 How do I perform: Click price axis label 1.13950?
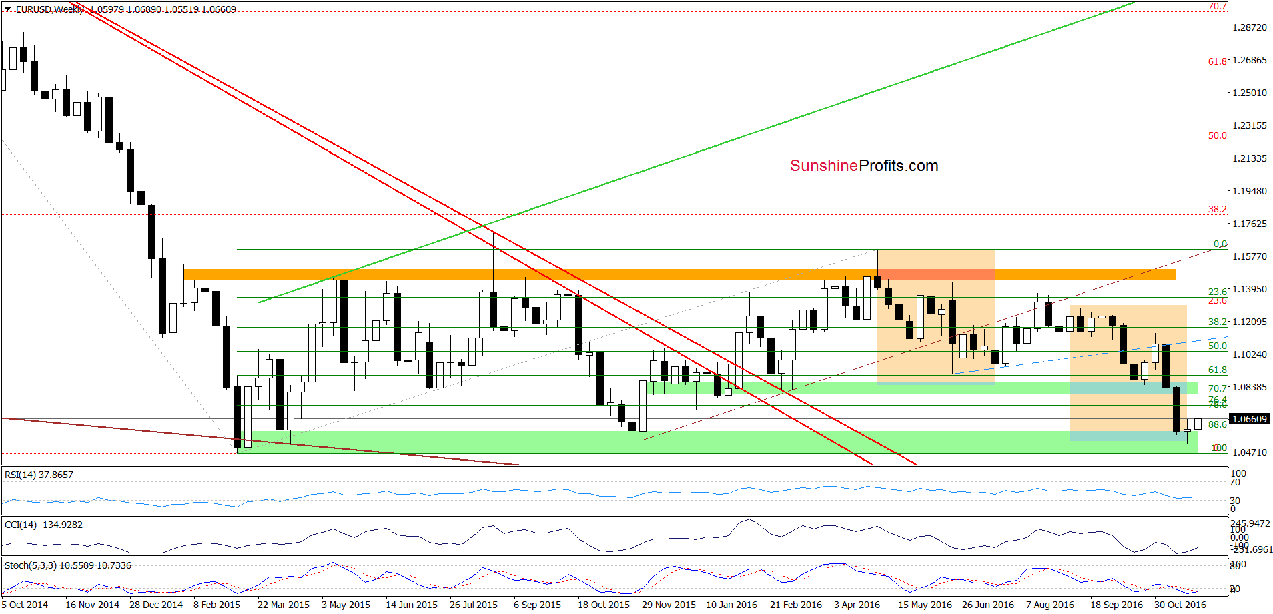pyautogui.click(x=1249, y=289)
